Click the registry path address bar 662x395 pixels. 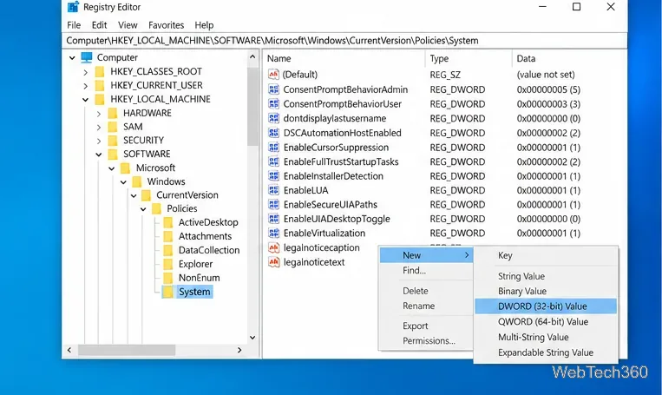[x=344, y=41]
